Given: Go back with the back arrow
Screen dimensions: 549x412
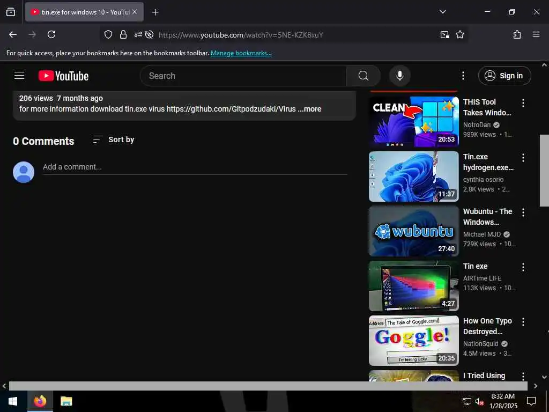Looking at the screenshot, I should pyautogui.click(x=13, y=34).
